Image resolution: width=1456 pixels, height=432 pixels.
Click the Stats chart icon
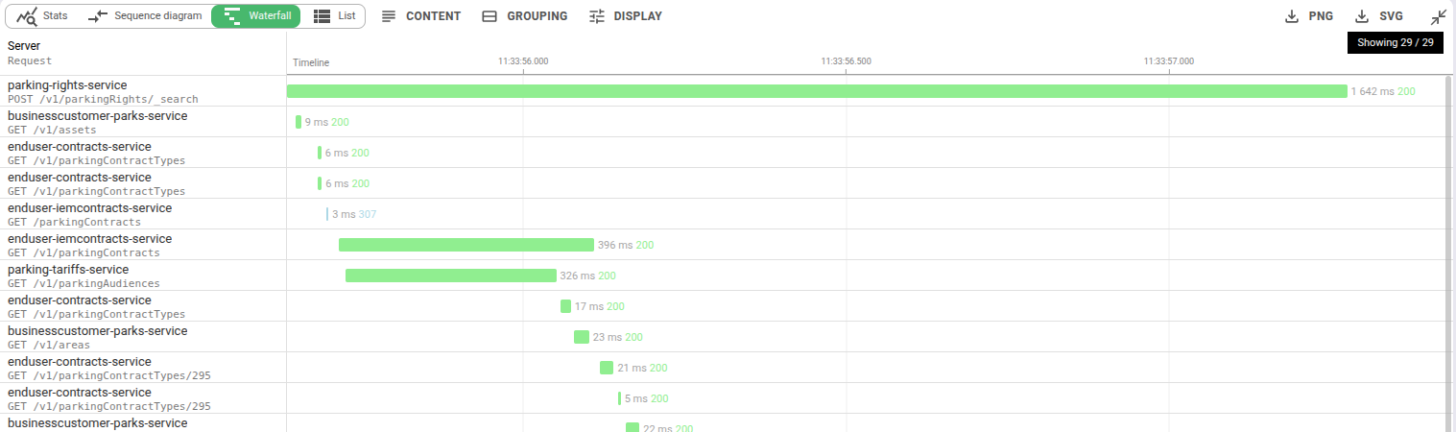coord(27,16)
